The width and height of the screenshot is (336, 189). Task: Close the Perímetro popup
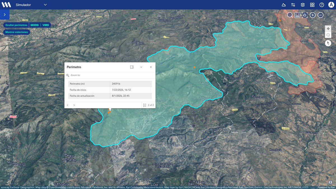coord(151,67)
